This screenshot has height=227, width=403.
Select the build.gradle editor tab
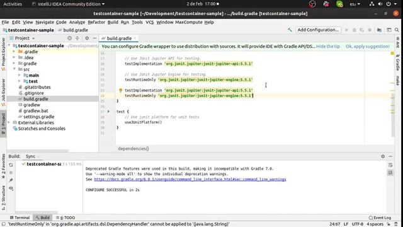coord(119,38)
